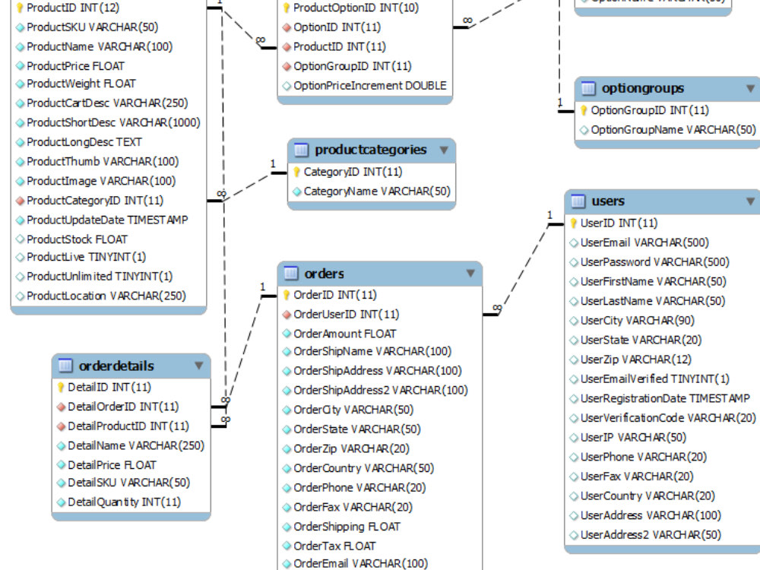Select ProductPrice FLOAT column
The width and height of the screenshot is (760, 570).
pos(75,66)
